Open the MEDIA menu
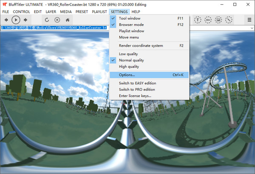The height and width of the screenshot is (174, 255). click(66, 12)
